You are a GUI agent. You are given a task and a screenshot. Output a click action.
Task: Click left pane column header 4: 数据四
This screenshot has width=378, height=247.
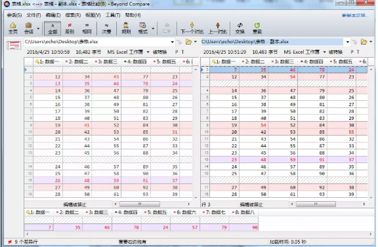click(x=136, y=62)
